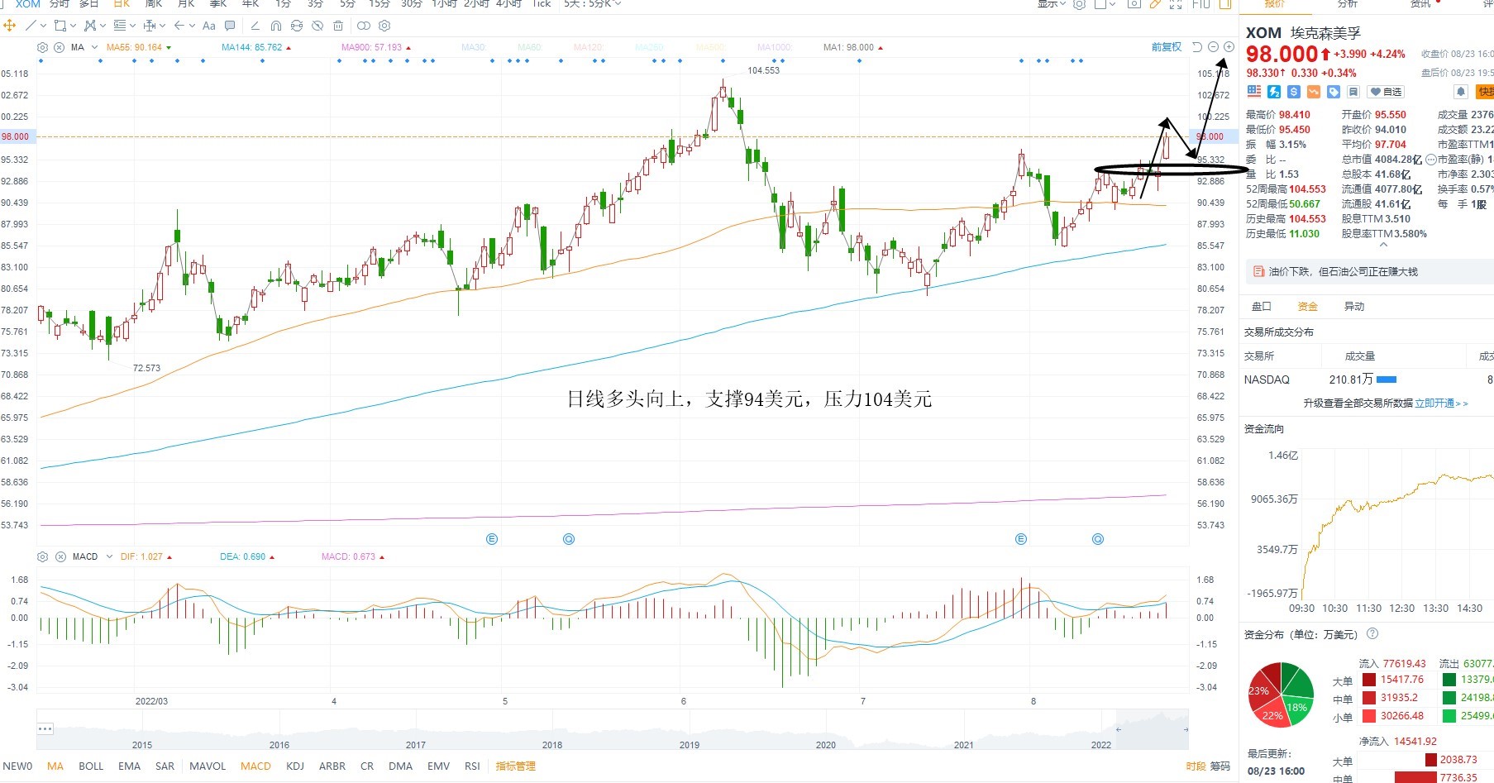Toggle the faded MA500 line label
The image size is (1494, 783).
pos(711,47)
